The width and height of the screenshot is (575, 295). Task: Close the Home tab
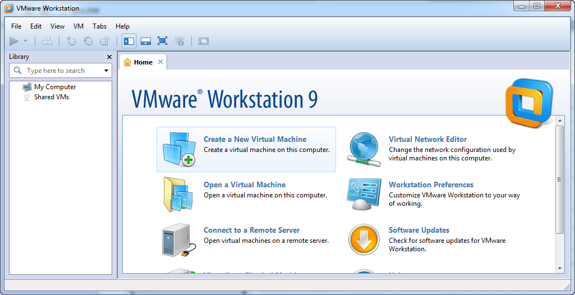160,62
